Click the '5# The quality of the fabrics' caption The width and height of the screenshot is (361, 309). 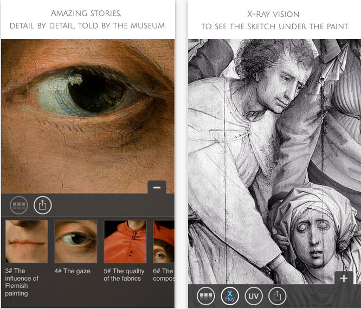click(x=124, y=275)
